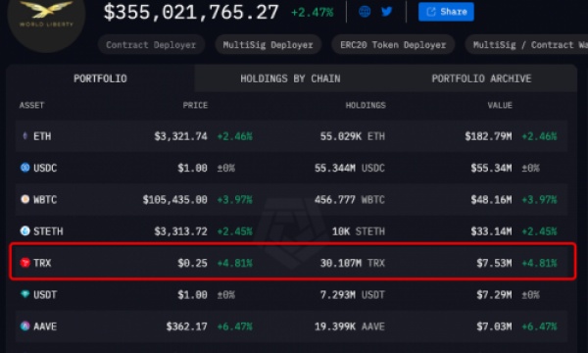The height and width of the screenshot is (353, 588).
Task: Sort by the Holdings column header
Action: click(x=366, y=106)
